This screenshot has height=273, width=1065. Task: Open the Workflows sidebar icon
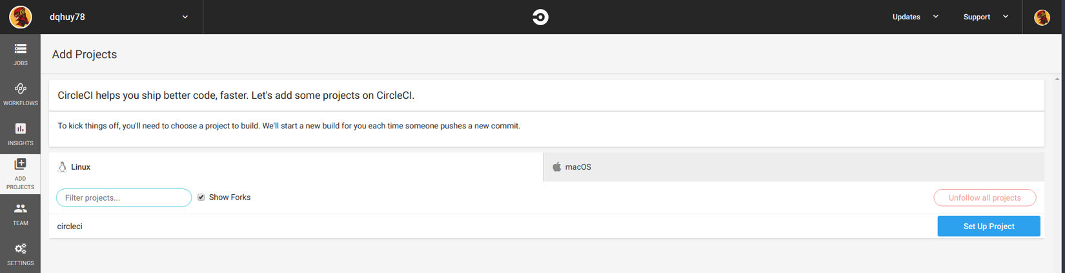(x=20, y=89)
